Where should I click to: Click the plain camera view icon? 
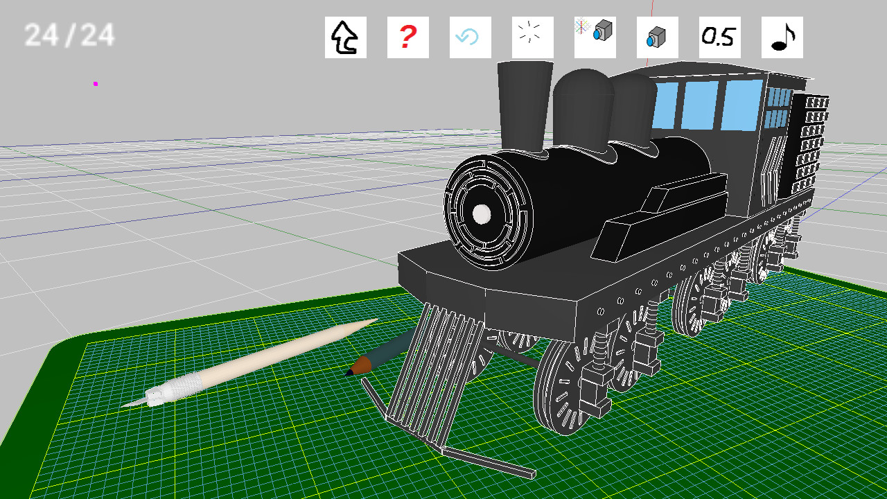point(658,37)
